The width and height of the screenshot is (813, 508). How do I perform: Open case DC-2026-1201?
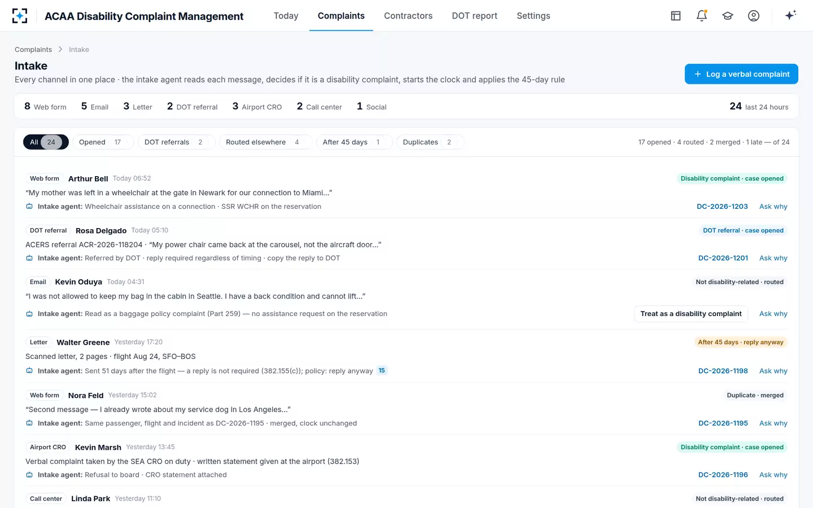pos(723,258)
